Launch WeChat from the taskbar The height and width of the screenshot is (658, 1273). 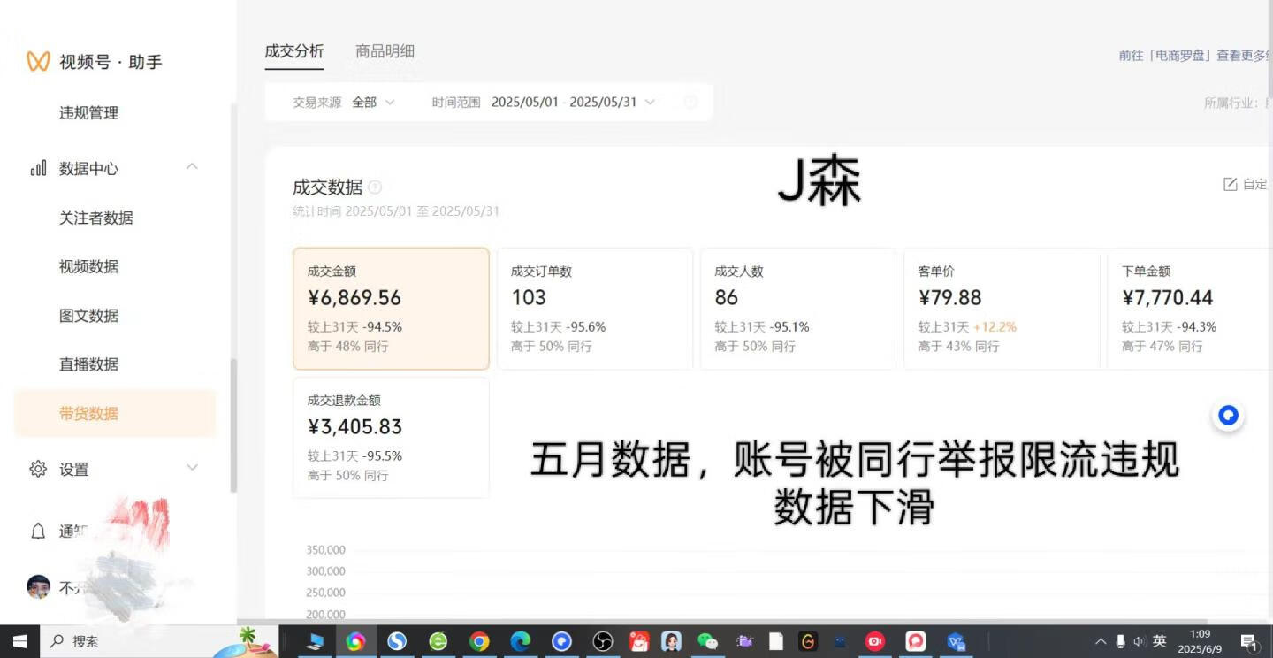coord(707,641)
